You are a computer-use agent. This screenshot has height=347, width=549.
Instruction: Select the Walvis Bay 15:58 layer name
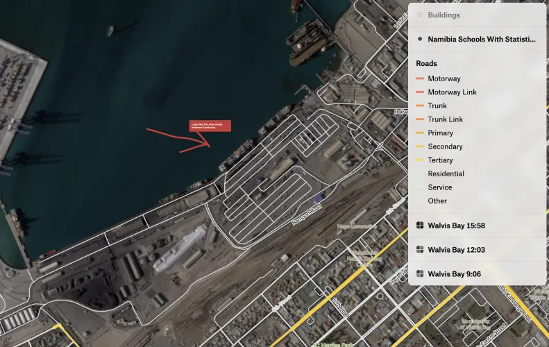pyautogui.click(x=456, y=226)
